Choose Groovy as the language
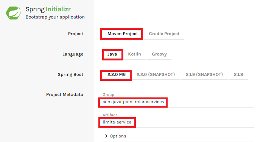266x142 pixels. 159,54
